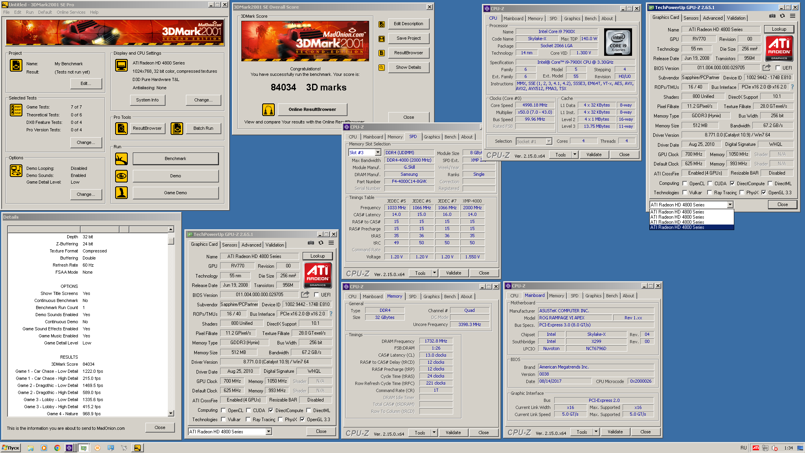Viewport: 805px width, 453px height.
Task: Click BIOS share icon in lower GPU-Z window
Action: (x=305, y=295)
